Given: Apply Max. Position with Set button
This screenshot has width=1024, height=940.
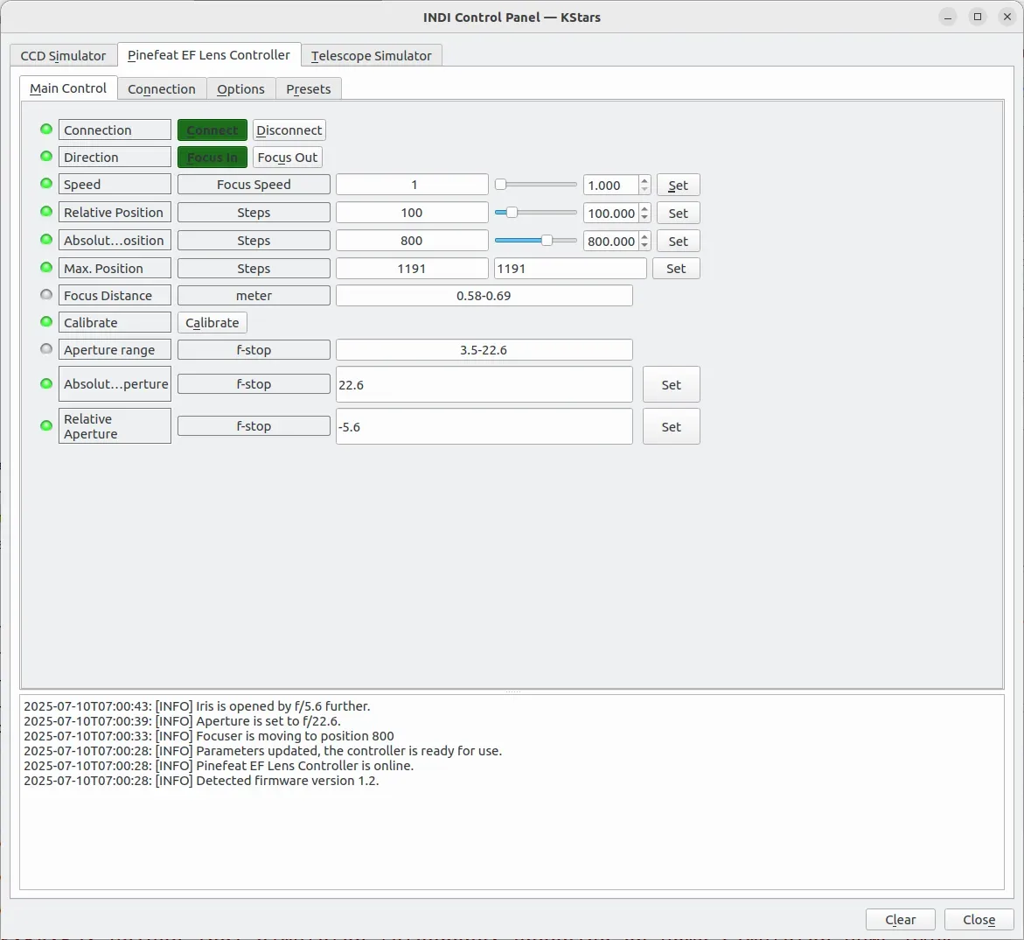Looking at the screenshot, I should (x=676, y=269).
